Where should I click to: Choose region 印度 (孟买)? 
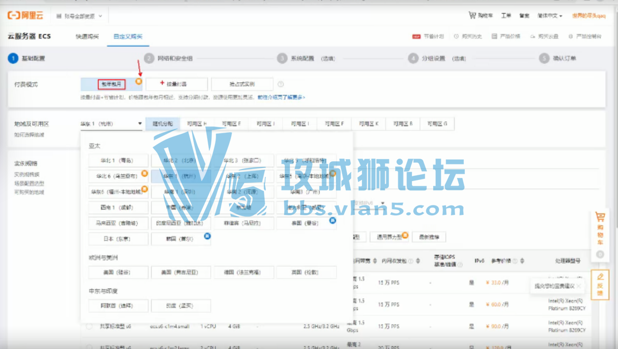point(181,306)
